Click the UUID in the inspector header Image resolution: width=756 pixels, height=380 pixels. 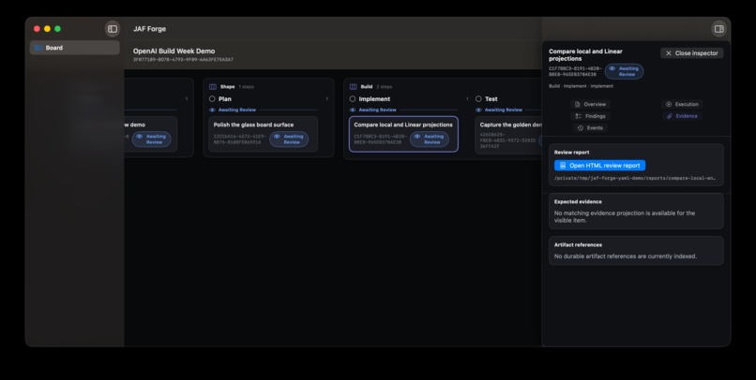click(575, 71)
